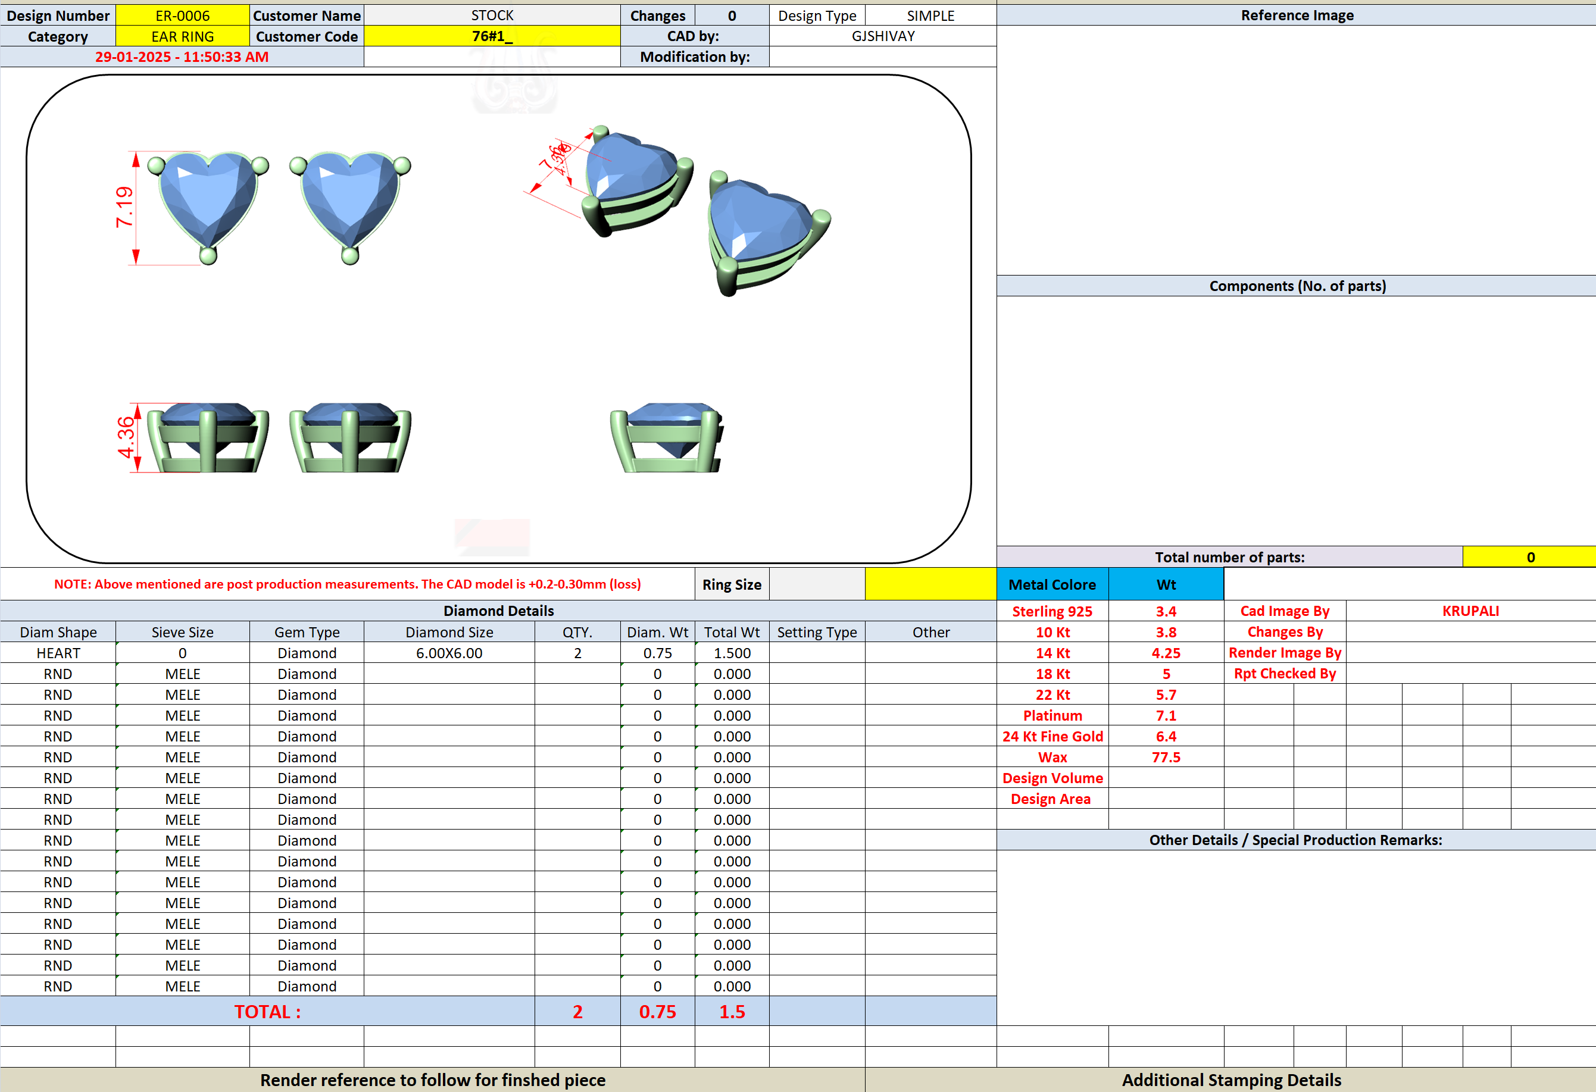Select the Additional Stamping Details header
This screenshot has height=1092, width=1596.
(x=1230, y=1080)
